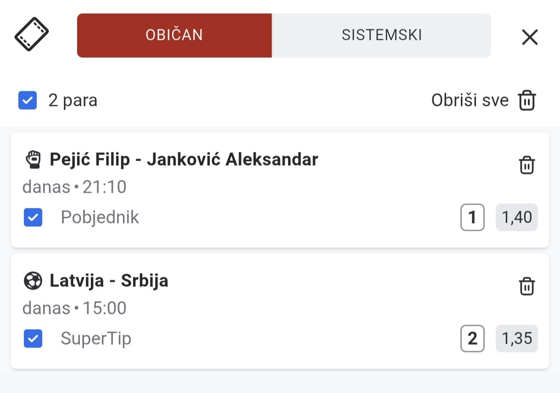Open the Latvija - Srbija match title
Viewport: 560px width, 393px height.
[109, 281]
